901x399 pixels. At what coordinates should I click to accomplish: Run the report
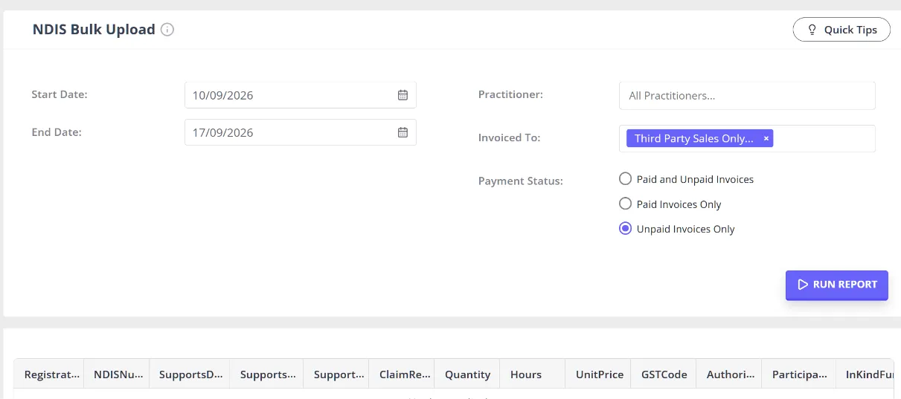(x=837, y=285)
